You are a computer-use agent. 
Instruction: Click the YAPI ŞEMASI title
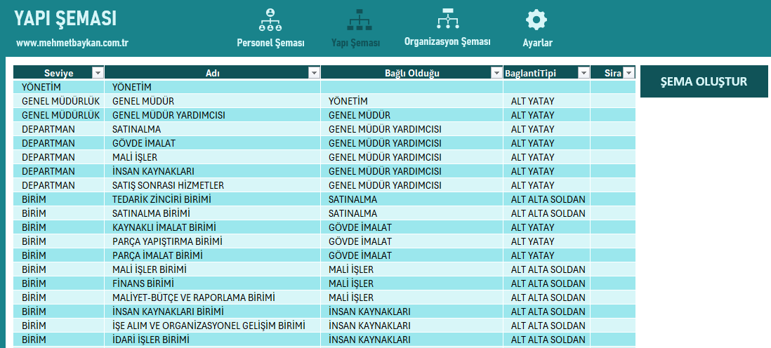[65, 19]
